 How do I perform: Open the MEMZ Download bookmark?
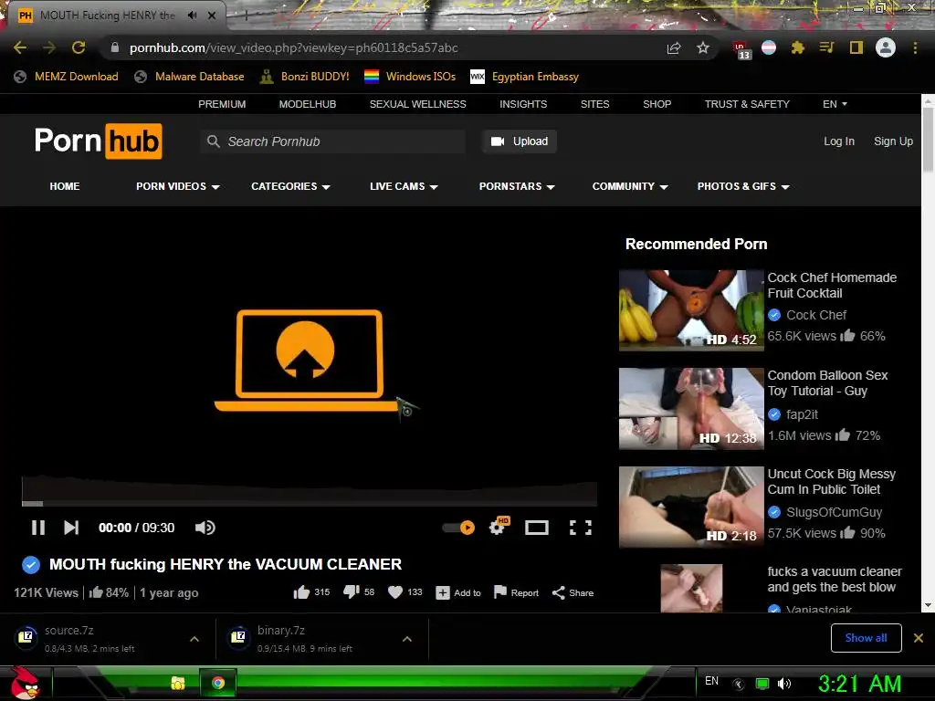point(66,77)
